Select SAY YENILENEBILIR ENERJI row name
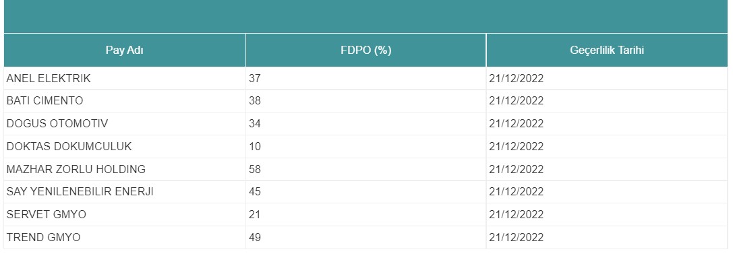Screen dimensions: 733x262 pos(80,191)
